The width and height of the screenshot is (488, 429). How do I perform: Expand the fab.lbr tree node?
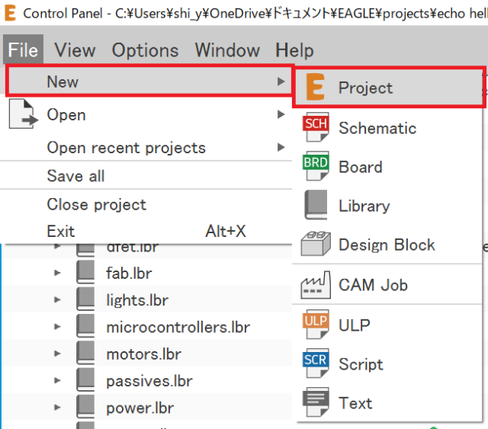(x=57, y=273)
